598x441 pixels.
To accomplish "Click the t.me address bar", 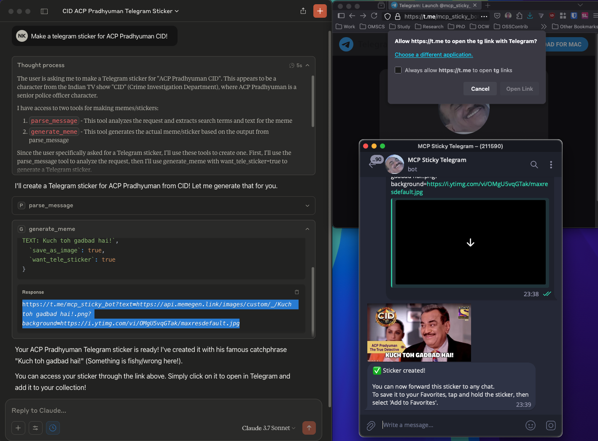I will click(441, 16).
